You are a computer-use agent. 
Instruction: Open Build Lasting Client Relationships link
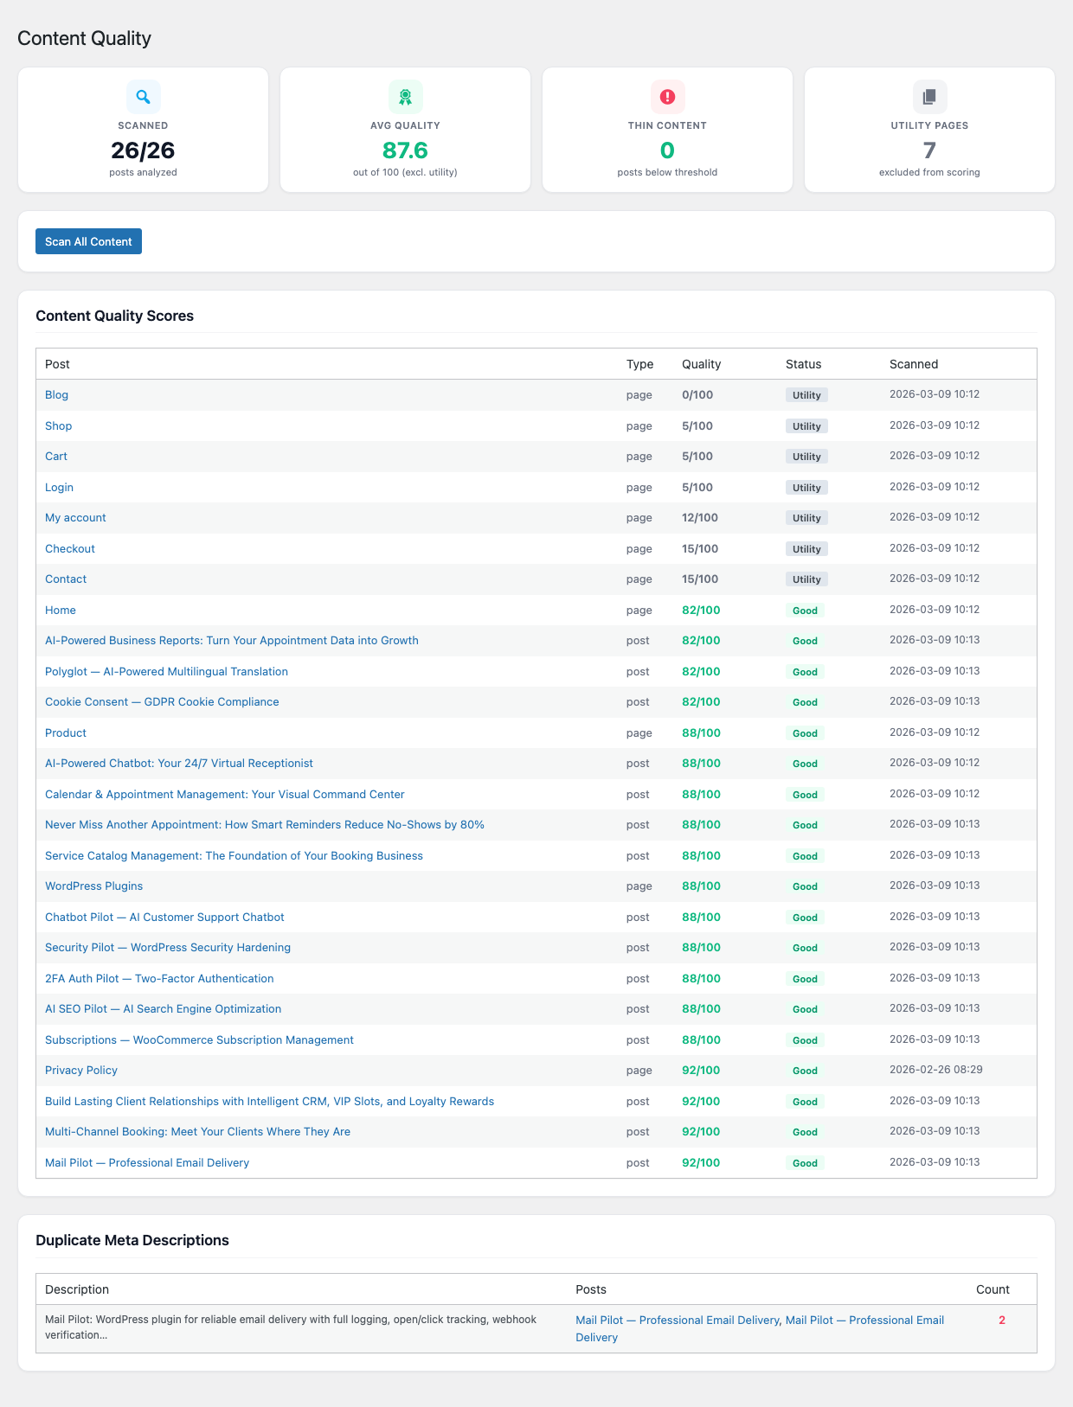[x=269, y=1101]
